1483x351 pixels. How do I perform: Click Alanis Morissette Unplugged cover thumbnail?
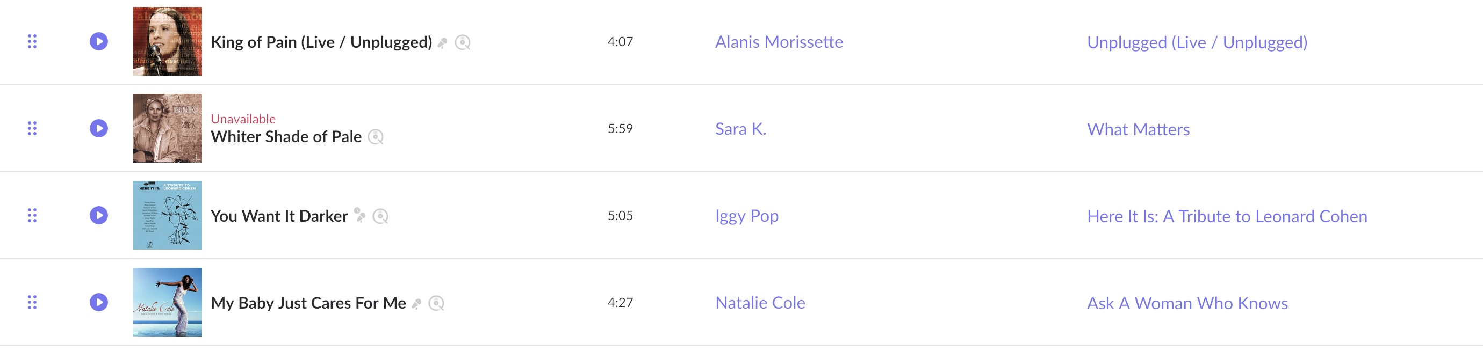(x=168, y=41)
